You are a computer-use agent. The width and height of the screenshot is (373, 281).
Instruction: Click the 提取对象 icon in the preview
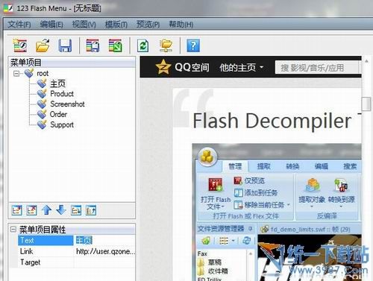click(312, 186)
